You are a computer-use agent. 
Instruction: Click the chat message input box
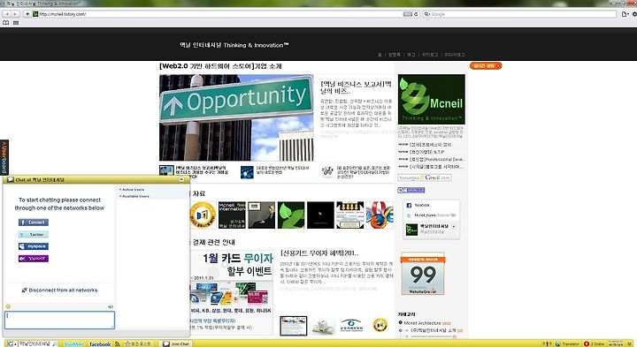pos(60,320)
